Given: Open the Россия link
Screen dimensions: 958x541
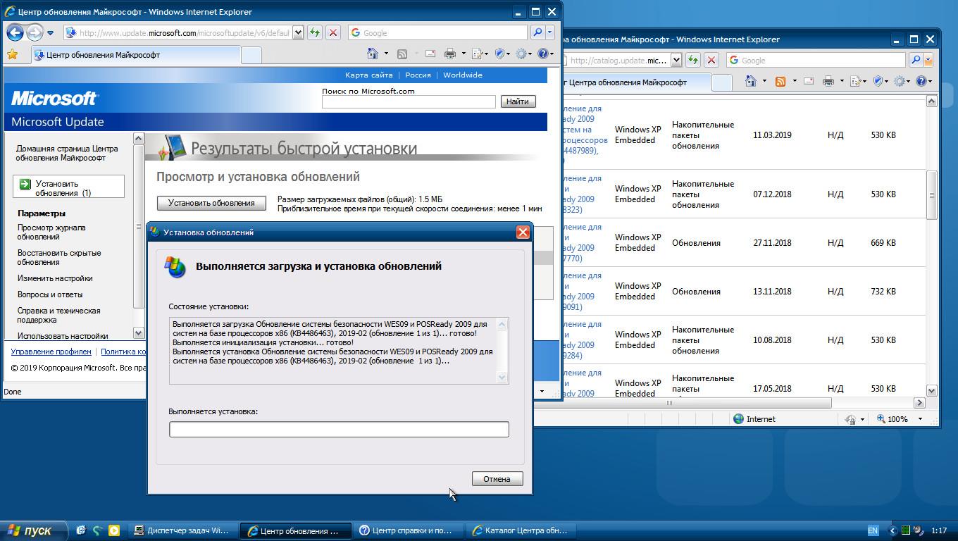Looking at the screenshot, I should (418, 75).
